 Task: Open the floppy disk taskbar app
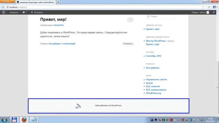click(14, 120)
